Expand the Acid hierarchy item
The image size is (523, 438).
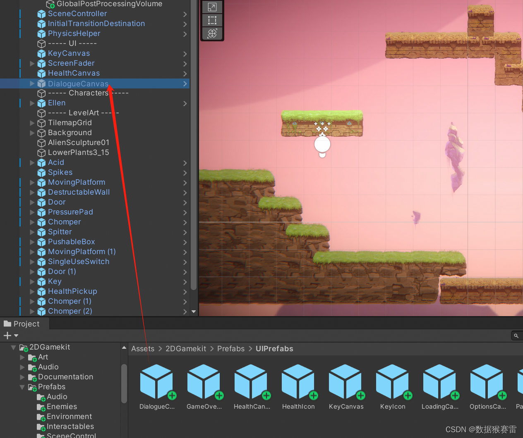(x=32, y=162)
